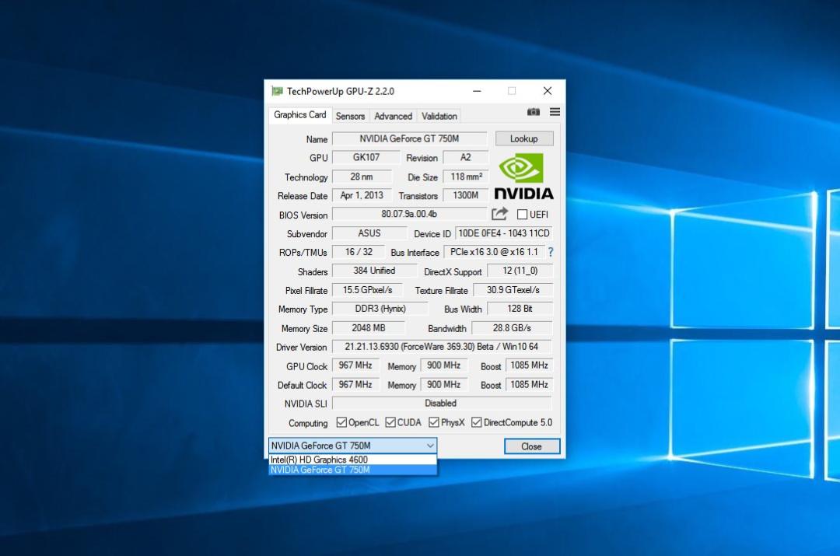Screen dimensions: 840x556
Task: Click the Bus Interface question mark
Action: pos(551,252)
